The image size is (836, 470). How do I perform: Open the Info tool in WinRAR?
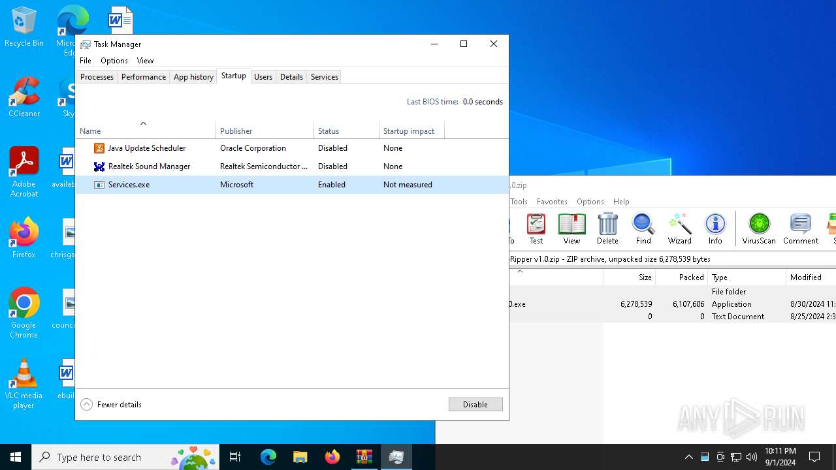[x=715, y=229]
